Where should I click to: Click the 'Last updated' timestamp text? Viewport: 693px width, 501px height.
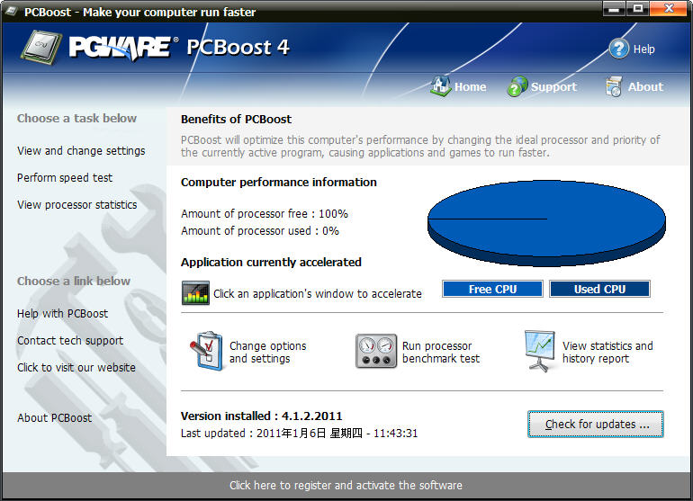coord(299,434)
